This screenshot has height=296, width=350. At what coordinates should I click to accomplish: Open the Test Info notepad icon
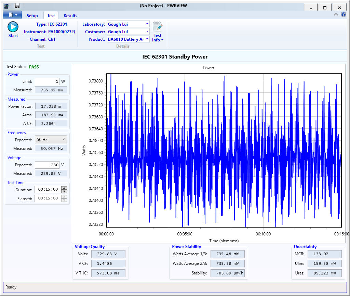coord(157,27)
